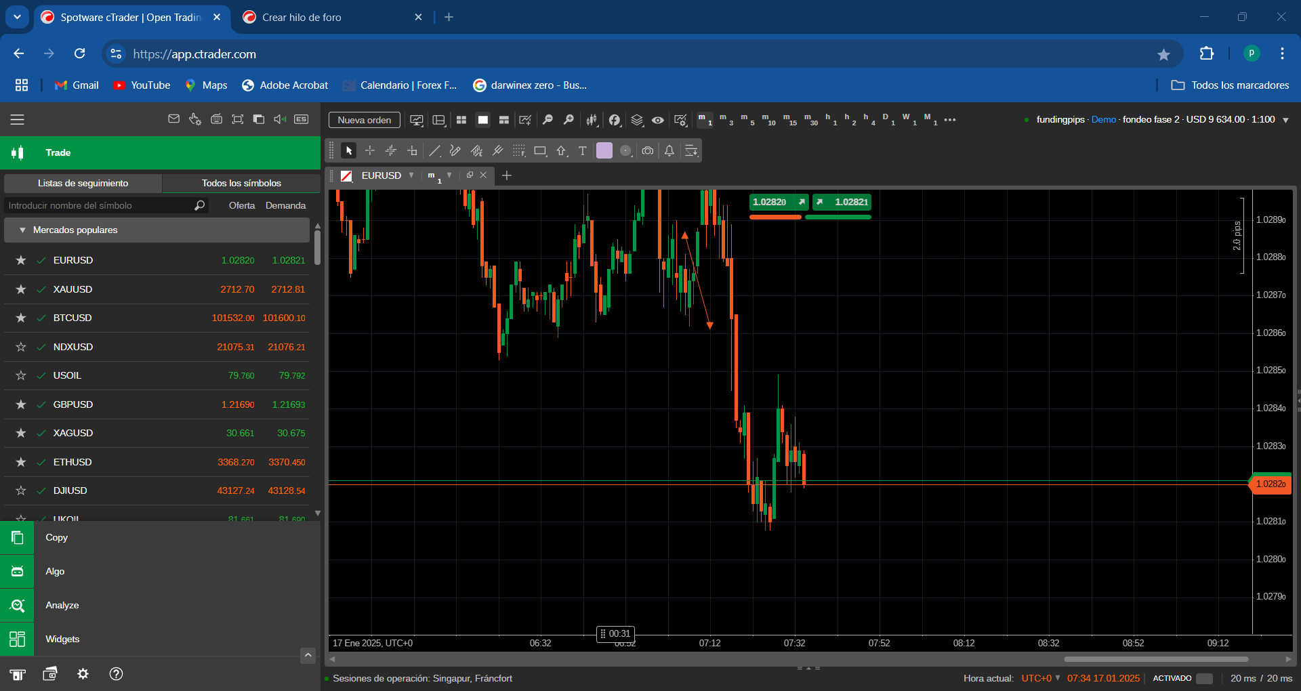Select the four-grid multi-chart layout
Image resolution: width=1301 pixels, height=691 pixels.
click(461, 120)
